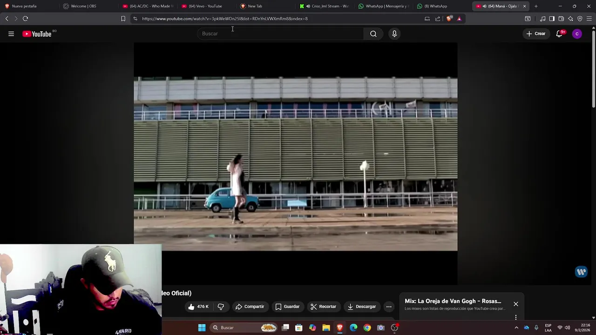596x335 pixels.
Task: Open Brave VPN shield icon
Action: click(580, 19)
